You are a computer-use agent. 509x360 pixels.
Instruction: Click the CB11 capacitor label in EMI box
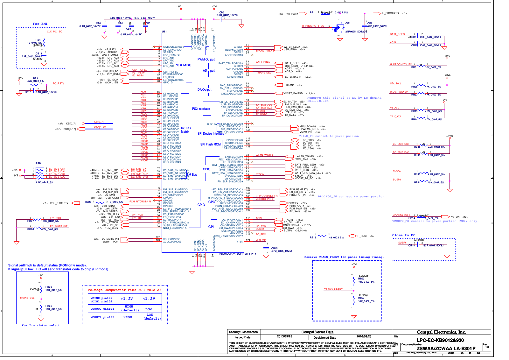click(38, 53)
